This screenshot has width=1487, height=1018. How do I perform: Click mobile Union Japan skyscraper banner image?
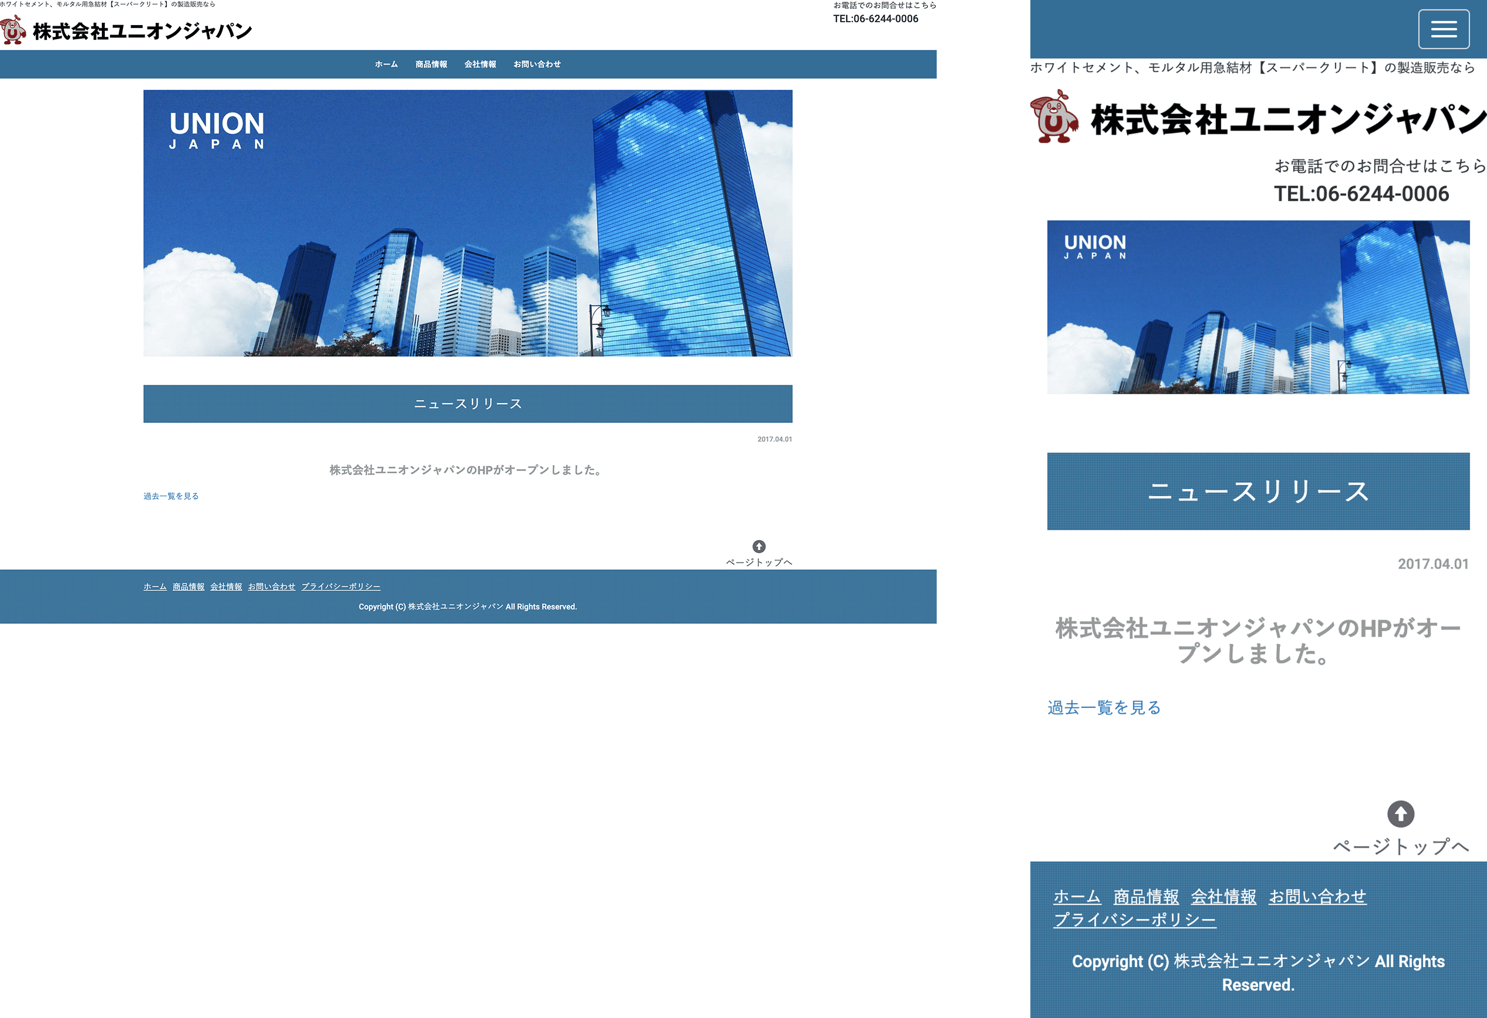[1258, 307]
